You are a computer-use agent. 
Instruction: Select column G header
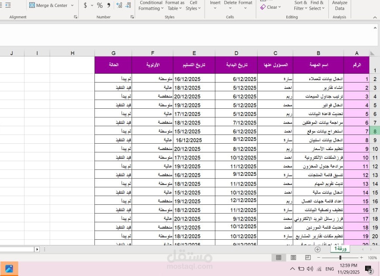coord(113,53)
